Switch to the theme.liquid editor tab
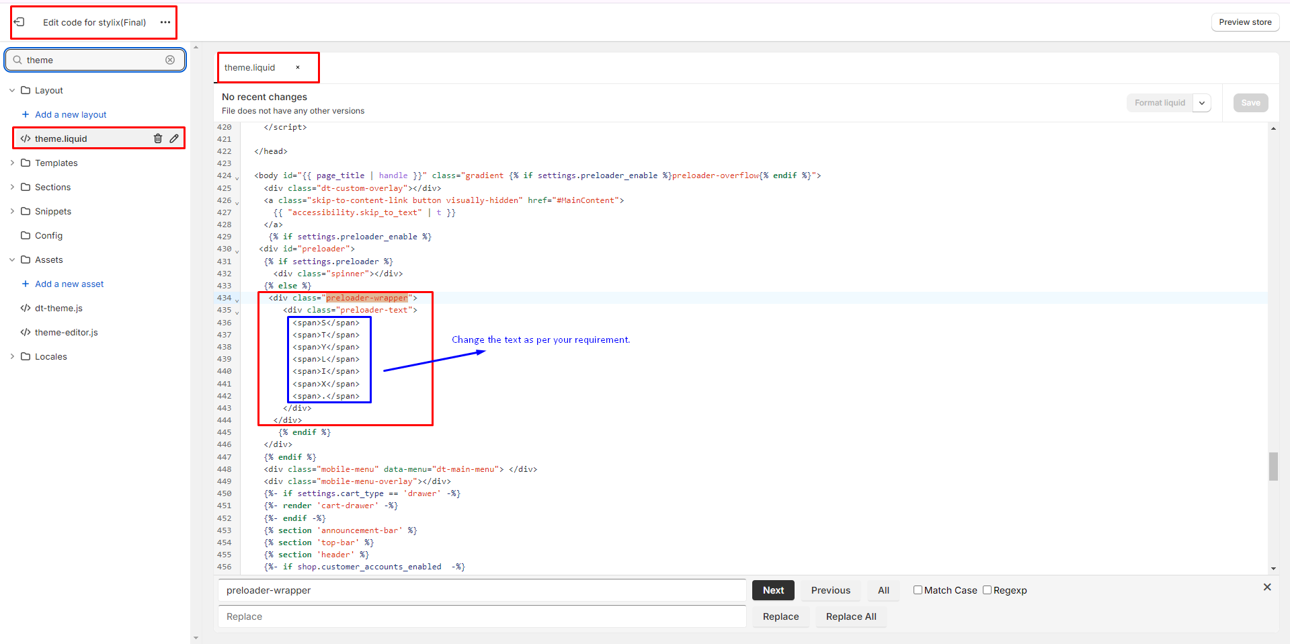1290x644 pixels. [250, 67]
